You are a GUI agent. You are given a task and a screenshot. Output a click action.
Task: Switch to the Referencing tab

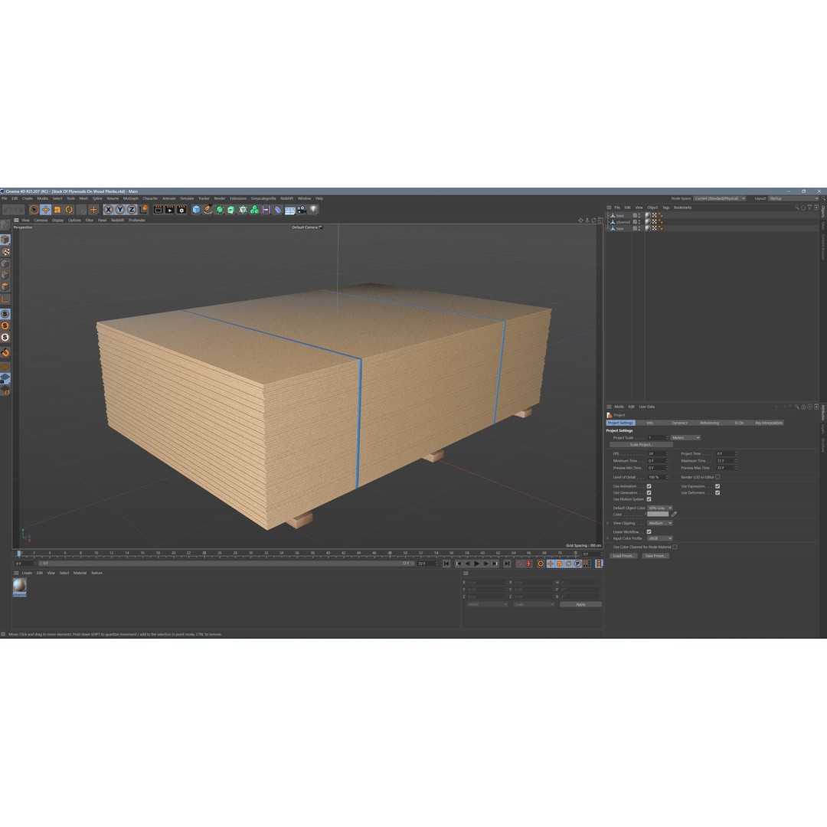(x=709, y=423)
